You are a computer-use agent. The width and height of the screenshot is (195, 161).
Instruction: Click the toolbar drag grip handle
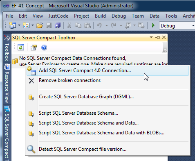pos(6,25)
